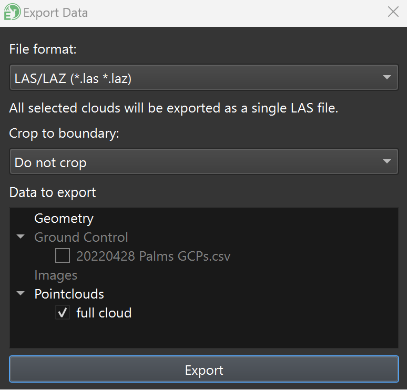Uncheck the full cloud checkbox

click(63, 313)
